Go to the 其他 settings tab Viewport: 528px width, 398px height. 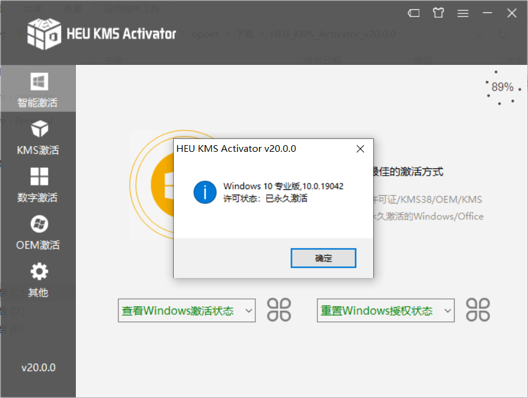pos(38,280)
